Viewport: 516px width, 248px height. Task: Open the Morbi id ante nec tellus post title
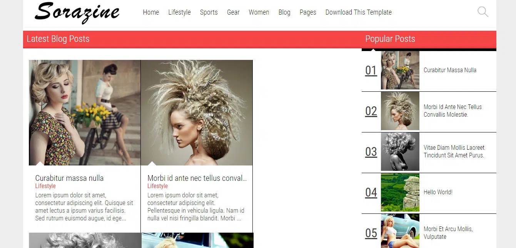click(x=197, y=178)
